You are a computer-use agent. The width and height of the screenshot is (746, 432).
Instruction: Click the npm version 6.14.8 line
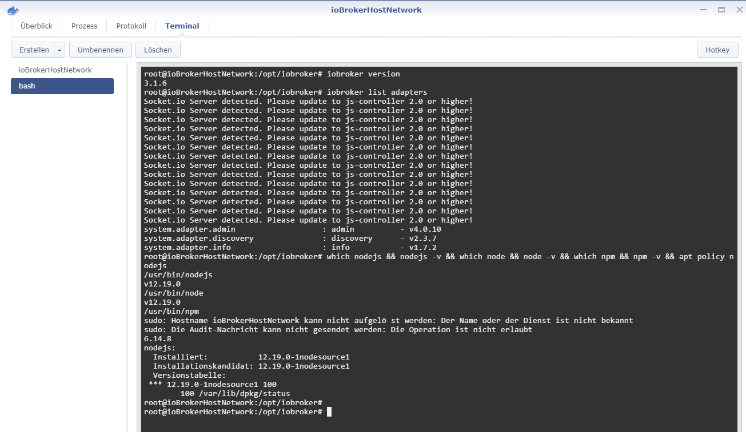pyautogui.click(x=158, y=339)
